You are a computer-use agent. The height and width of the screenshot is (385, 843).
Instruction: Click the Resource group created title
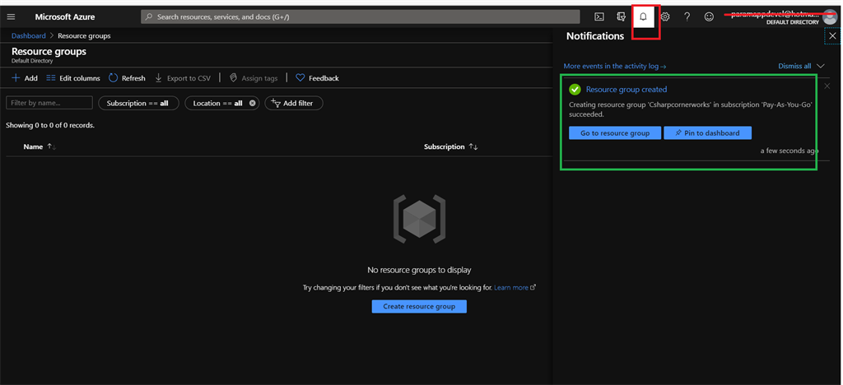[626, 89]
